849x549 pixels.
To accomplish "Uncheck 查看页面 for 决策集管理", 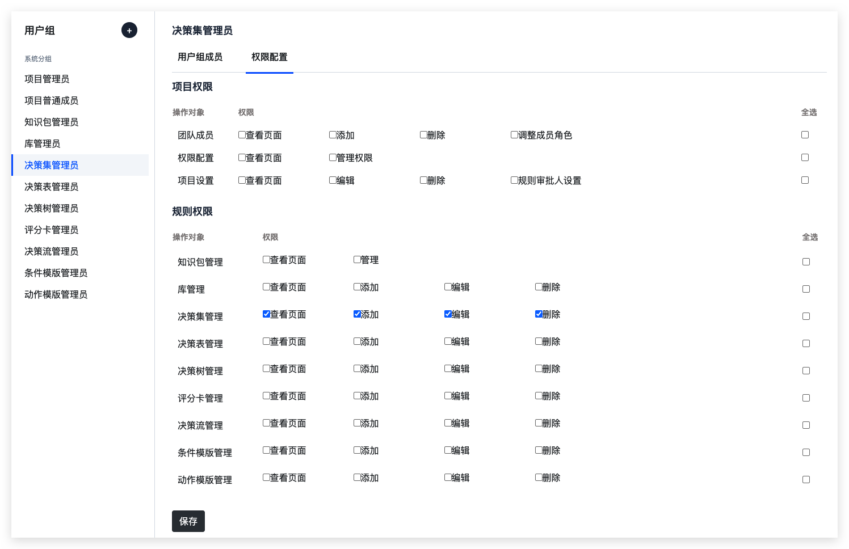I will (267, 314).
